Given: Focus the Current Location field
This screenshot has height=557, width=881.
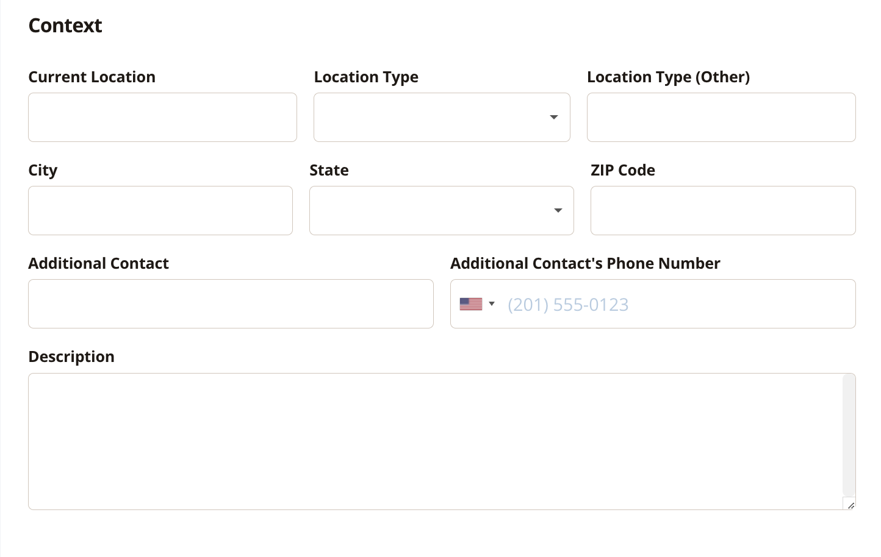Looking at the screenshot, I should coord(162,117).
